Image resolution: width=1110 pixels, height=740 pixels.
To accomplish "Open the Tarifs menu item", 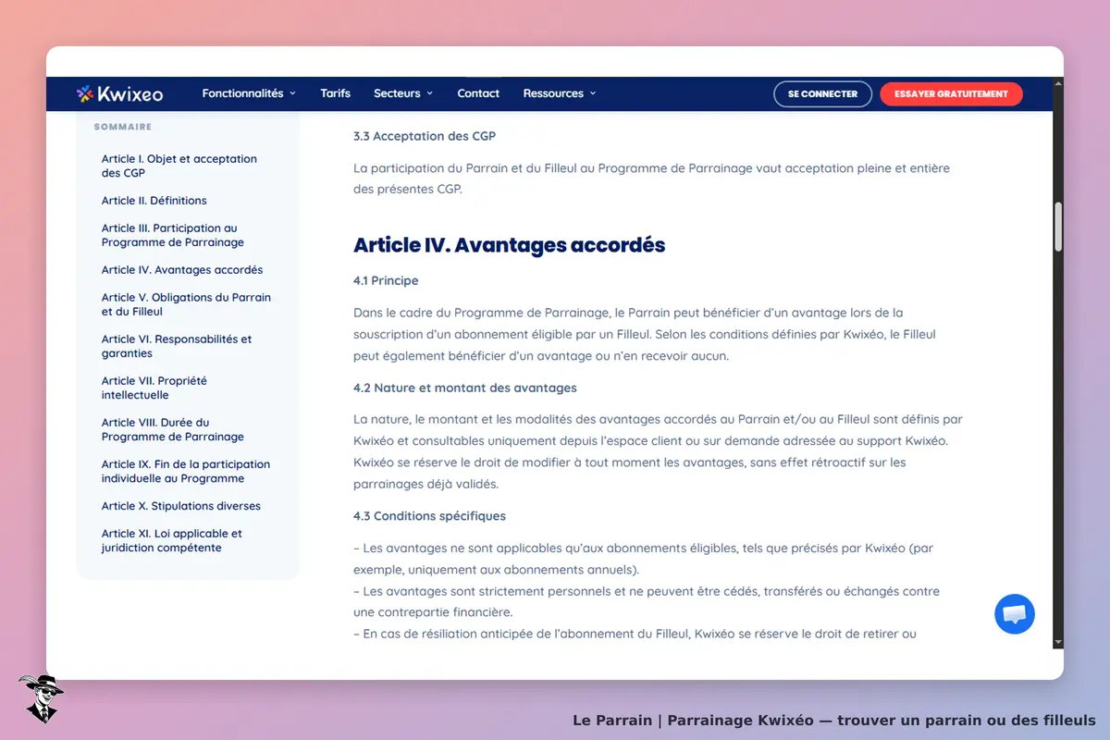I will coord(335,93).
